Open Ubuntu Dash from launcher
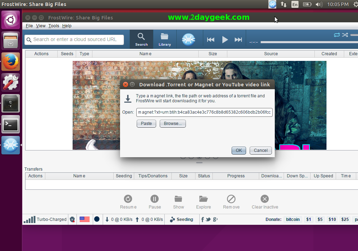 tap(11, 20)
